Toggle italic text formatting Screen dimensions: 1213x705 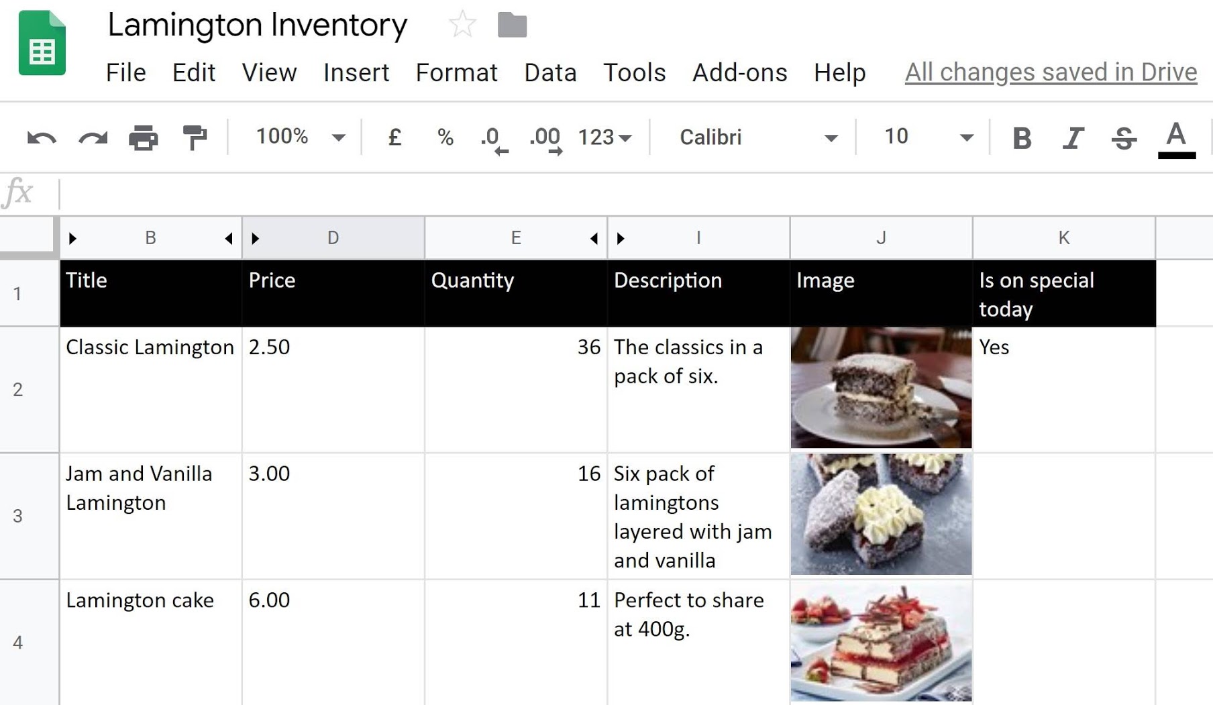coord(1073,138)
